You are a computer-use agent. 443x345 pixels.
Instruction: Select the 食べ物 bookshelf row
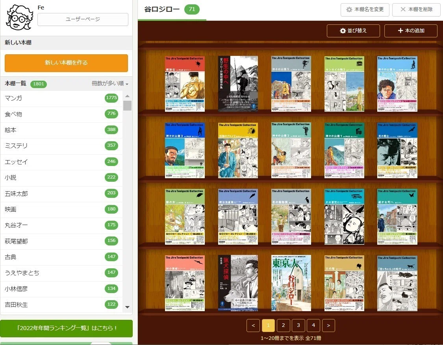point(61,114)
